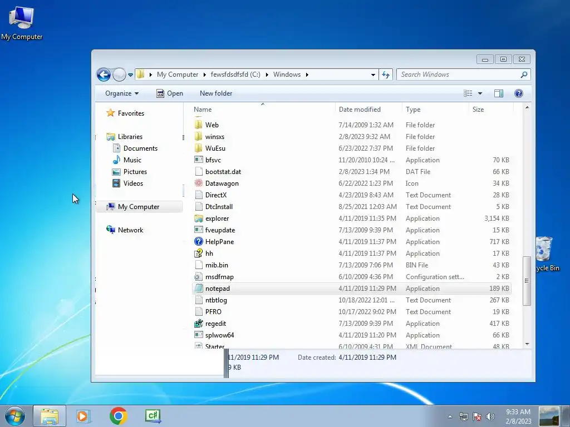Viewport: 570px width, 427px height.
Task: Open the address bar history dropdown
Action: pos(373,75)
